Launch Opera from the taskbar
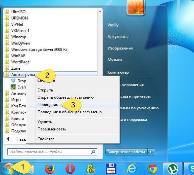194x175 pixels. pyautogui.click(x=70, y=169)
